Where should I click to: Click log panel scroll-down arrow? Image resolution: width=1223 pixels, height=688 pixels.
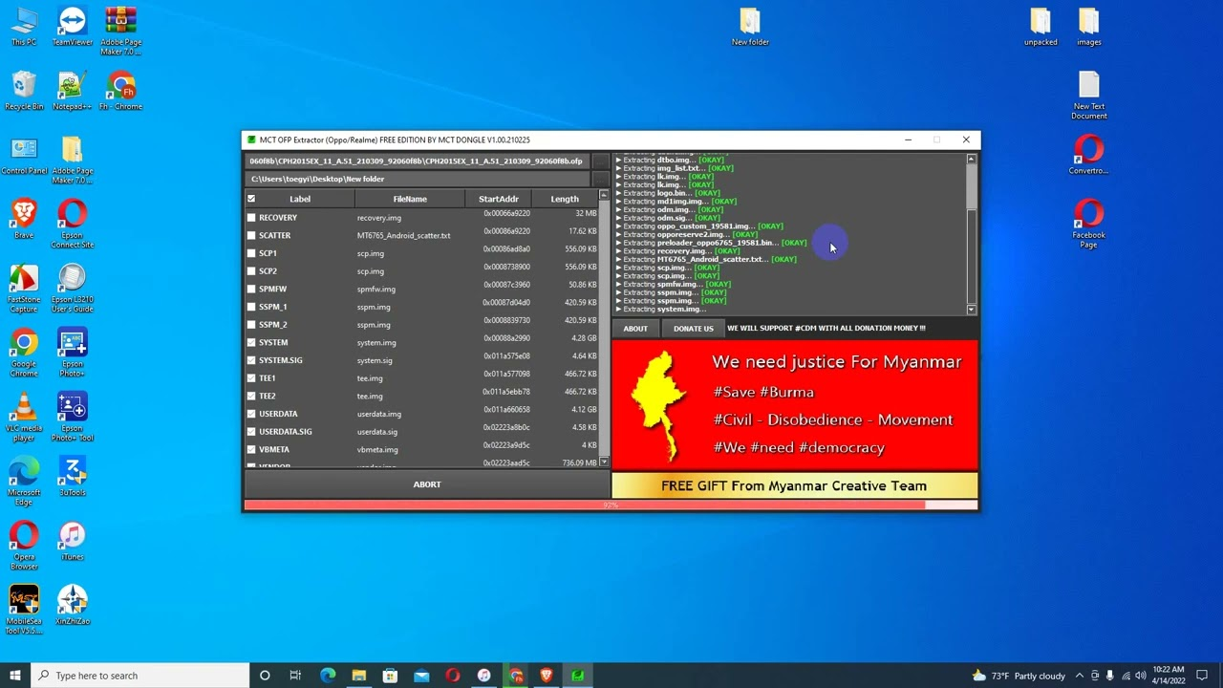pos(972,310)
